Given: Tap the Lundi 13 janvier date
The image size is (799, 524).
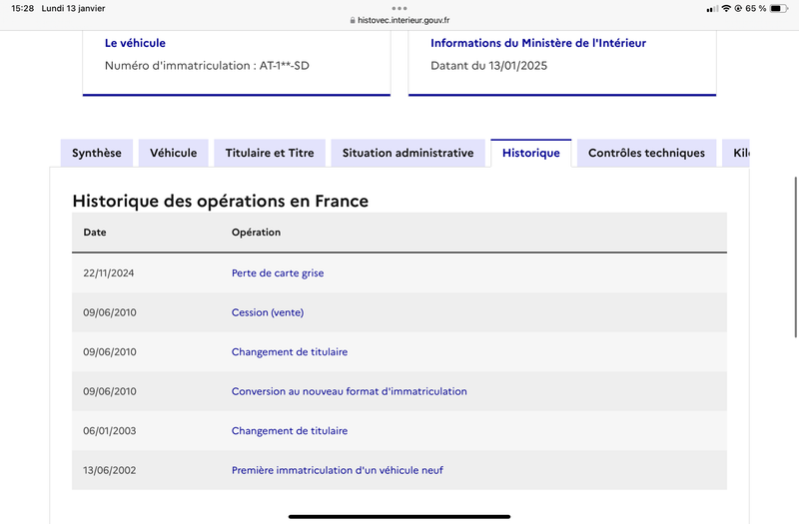Looking at the screenshot, I should (73, 8).
